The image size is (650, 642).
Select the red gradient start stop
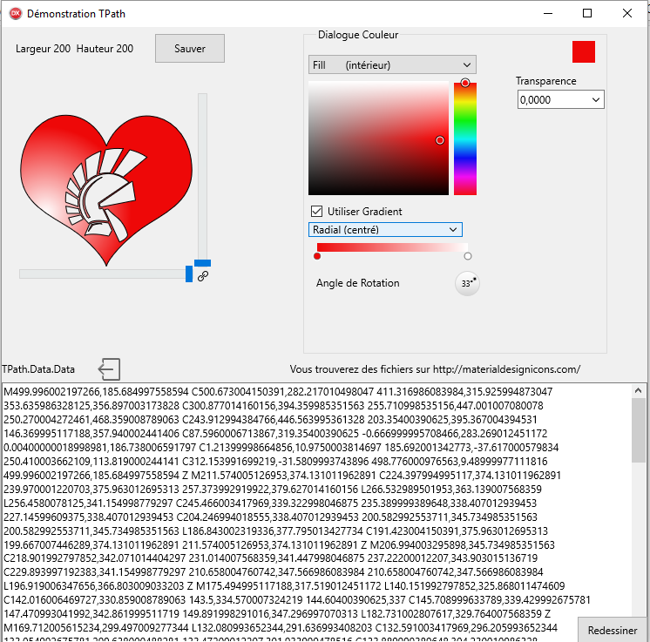tap(317, 256)
